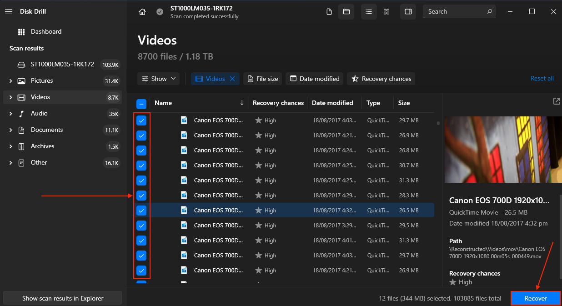Click the Dashboard grid icon
The height and width of the screenshot is (306, 562).
[x=21, y=32]
